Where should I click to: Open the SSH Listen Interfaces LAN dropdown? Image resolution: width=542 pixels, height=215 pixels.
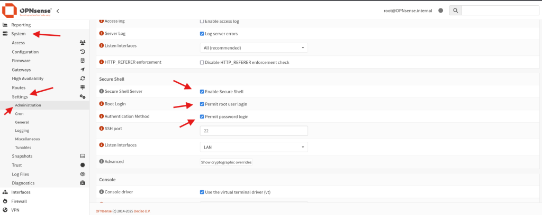pyautogui.click(x=254, y=148)
